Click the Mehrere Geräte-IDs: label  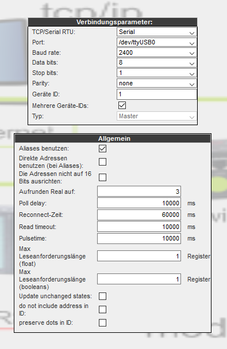click(x=60, y=106)
